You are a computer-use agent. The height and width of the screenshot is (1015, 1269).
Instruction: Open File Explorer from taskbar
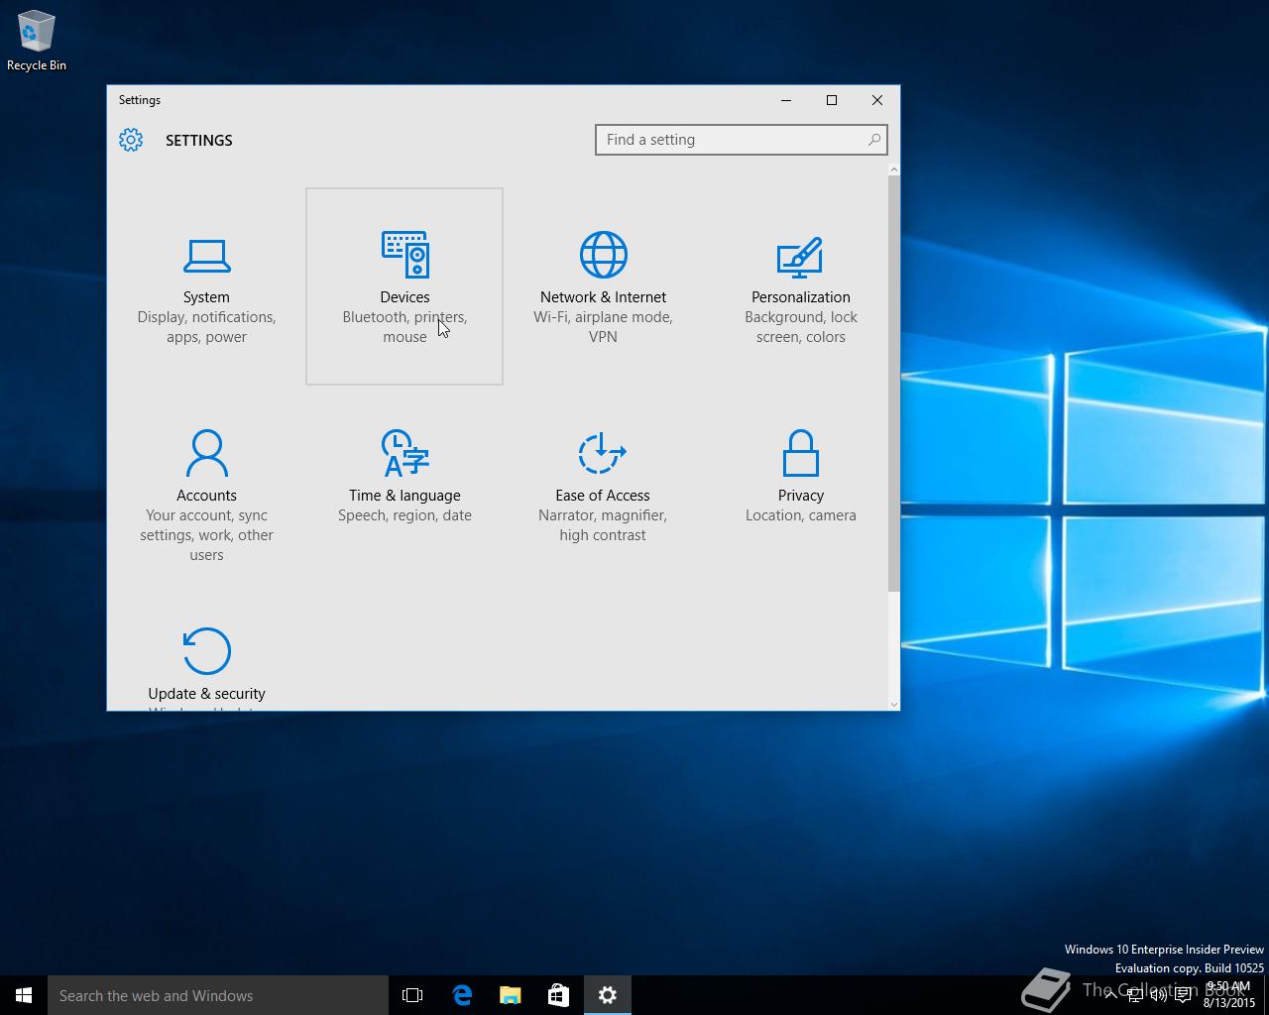[511, 995]
